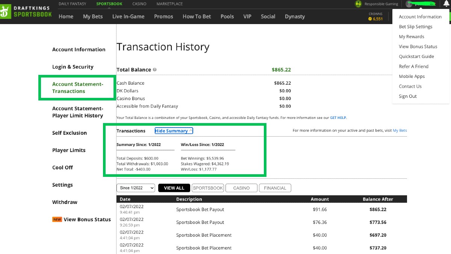Click the Responsible Gaming text link
This screenshot has width=451, height=254.
coord(381,4)
